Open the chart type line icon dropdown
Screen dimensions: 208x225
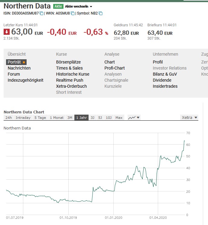[x=134, y=118]
